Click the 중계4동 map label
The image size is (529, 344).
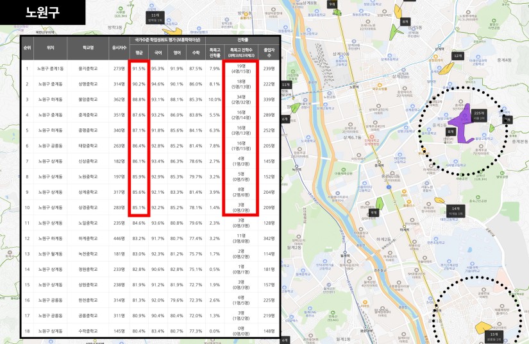point(504,60)
